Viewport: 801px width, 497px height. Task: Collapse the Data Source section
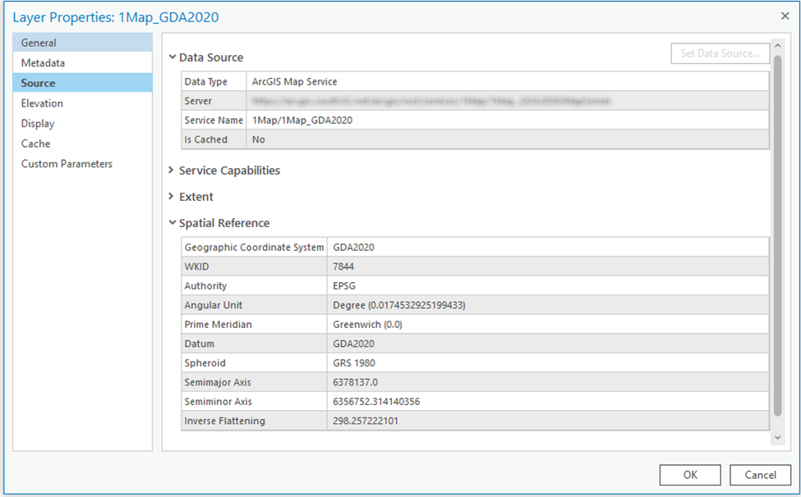[x=173, y=57]
